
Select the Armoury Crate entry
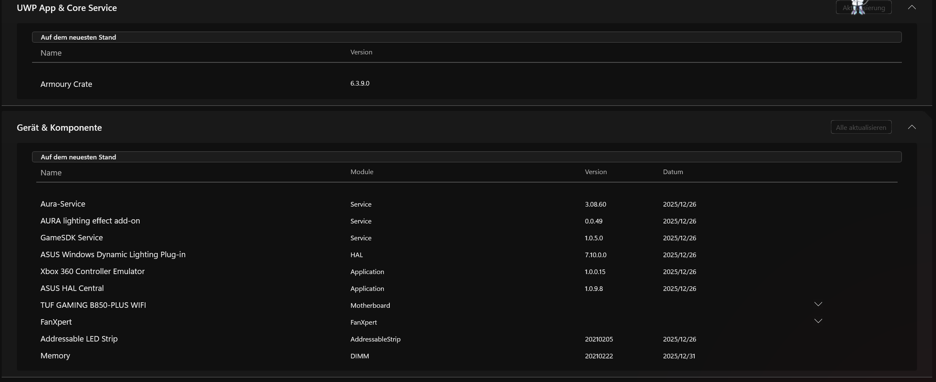(66, 84)
